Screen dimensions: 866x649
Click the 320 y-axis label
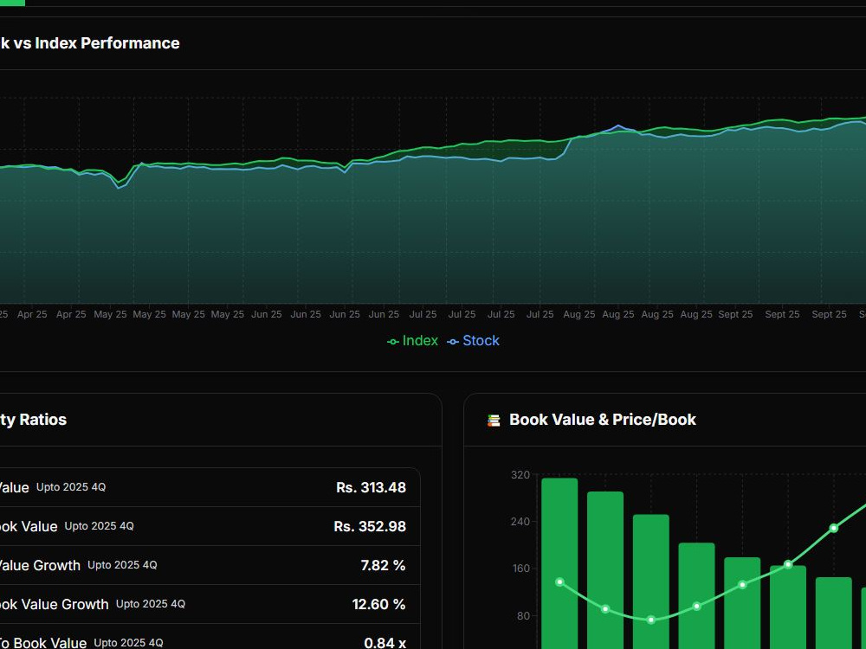(x=520, y=474)
